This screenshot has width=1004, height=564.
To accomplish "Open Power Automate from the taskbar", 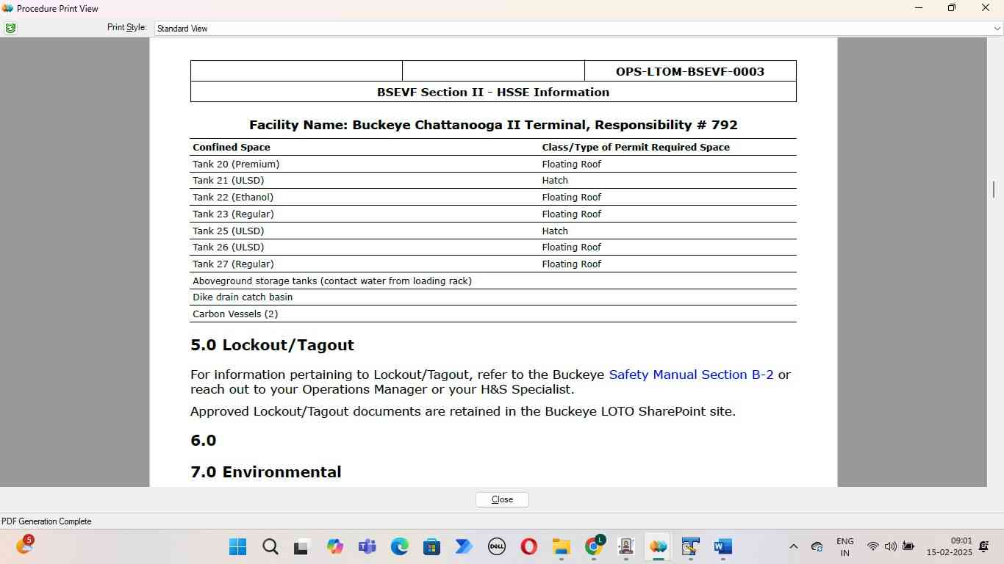I will tap(464, 546).
